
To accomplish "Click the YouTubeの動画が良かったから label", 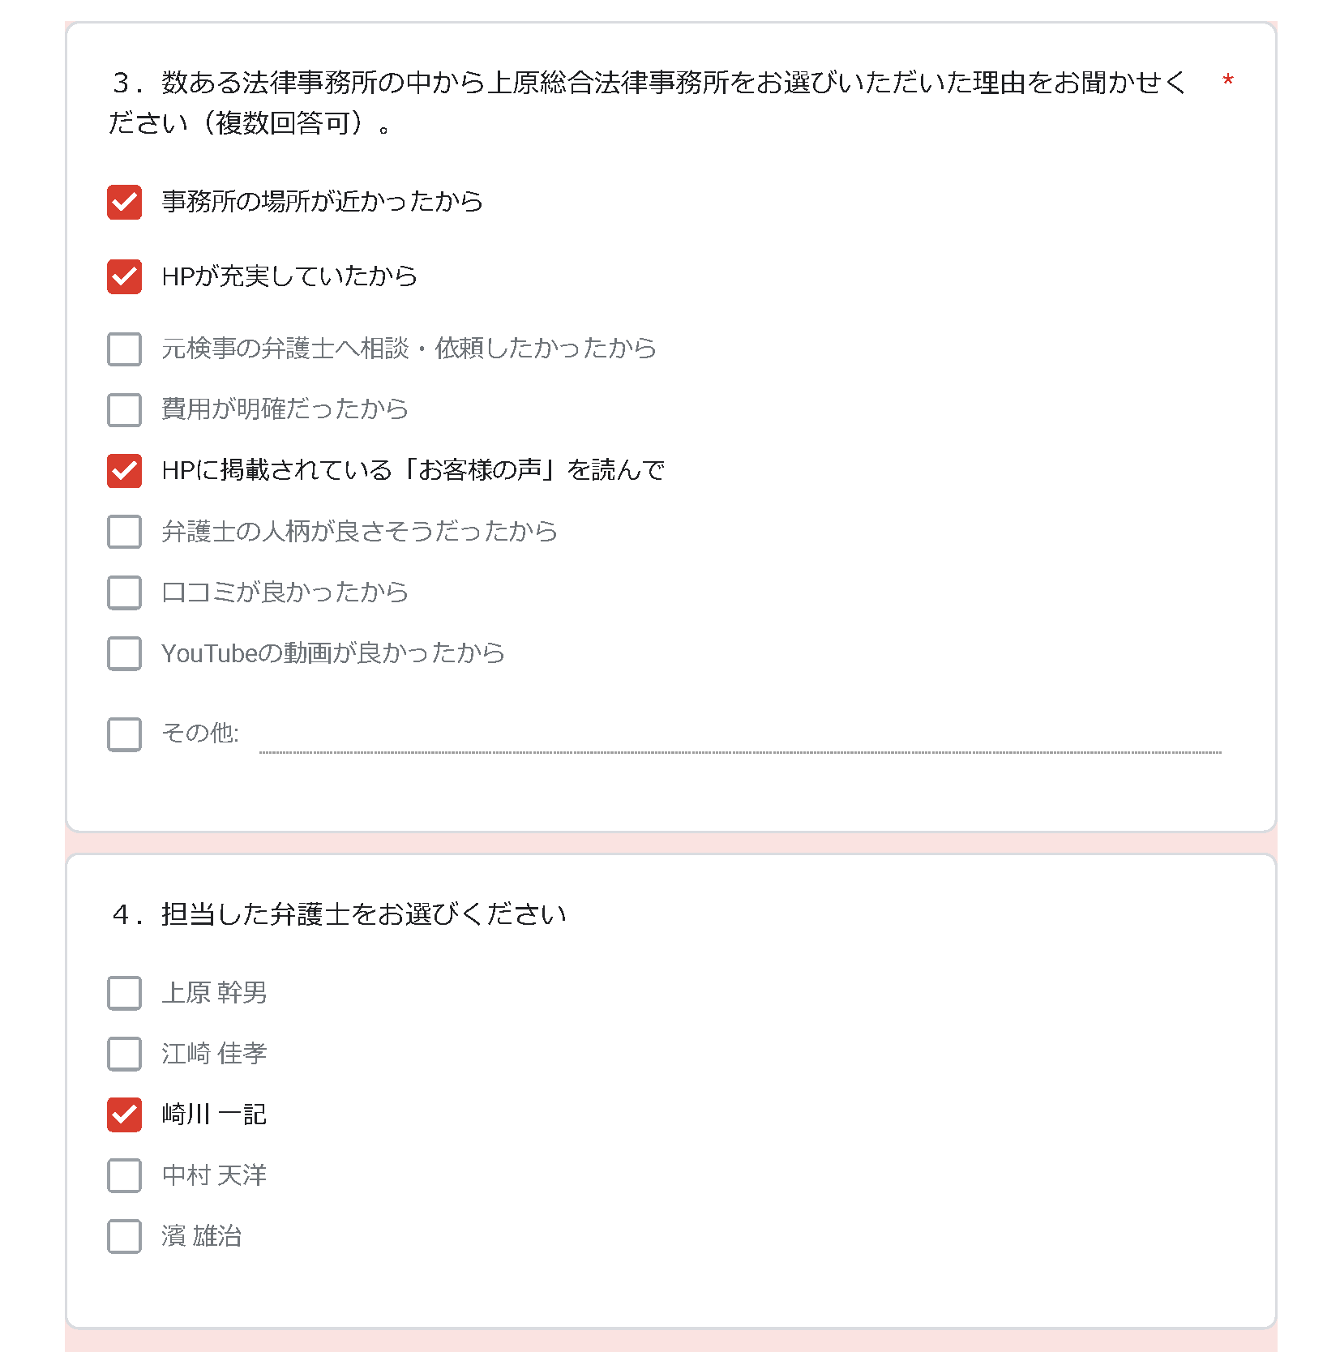I will [x=333, y=652].
